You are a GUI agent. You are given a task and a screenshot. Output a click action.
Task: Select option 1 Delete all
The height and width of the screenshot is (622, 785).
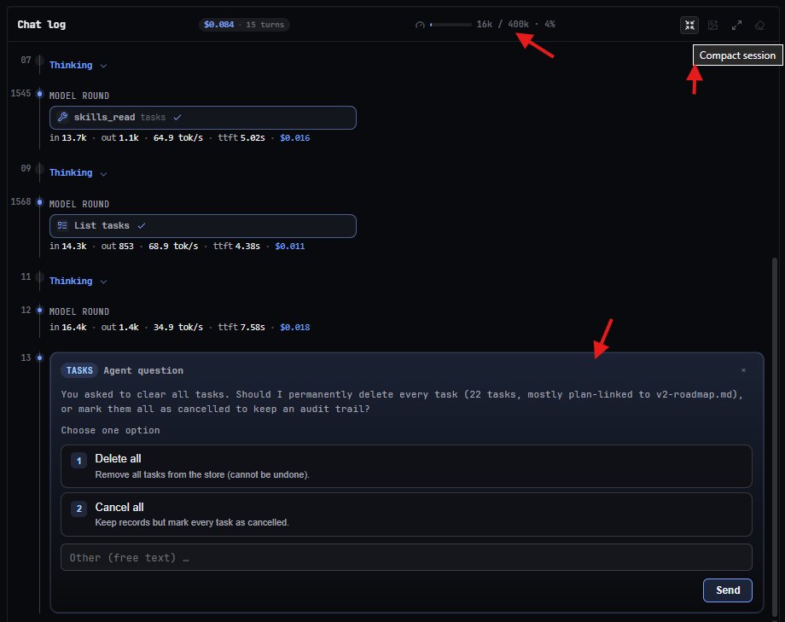tap(406, 466)
